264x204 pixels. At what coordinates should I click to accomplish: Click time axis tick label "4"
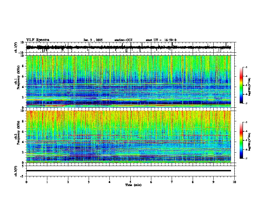tap(110, 182)
